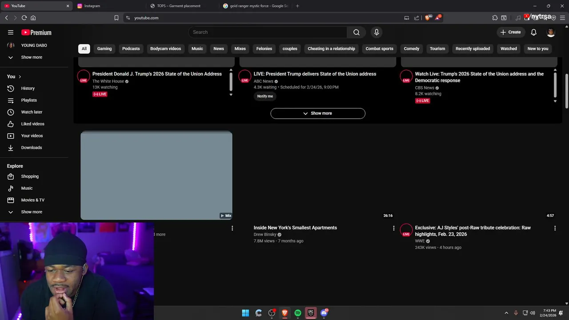Click the page vertical scrollbar
Image resolution: width=569 pixels, height=320 pixels.
pos(567,91)
